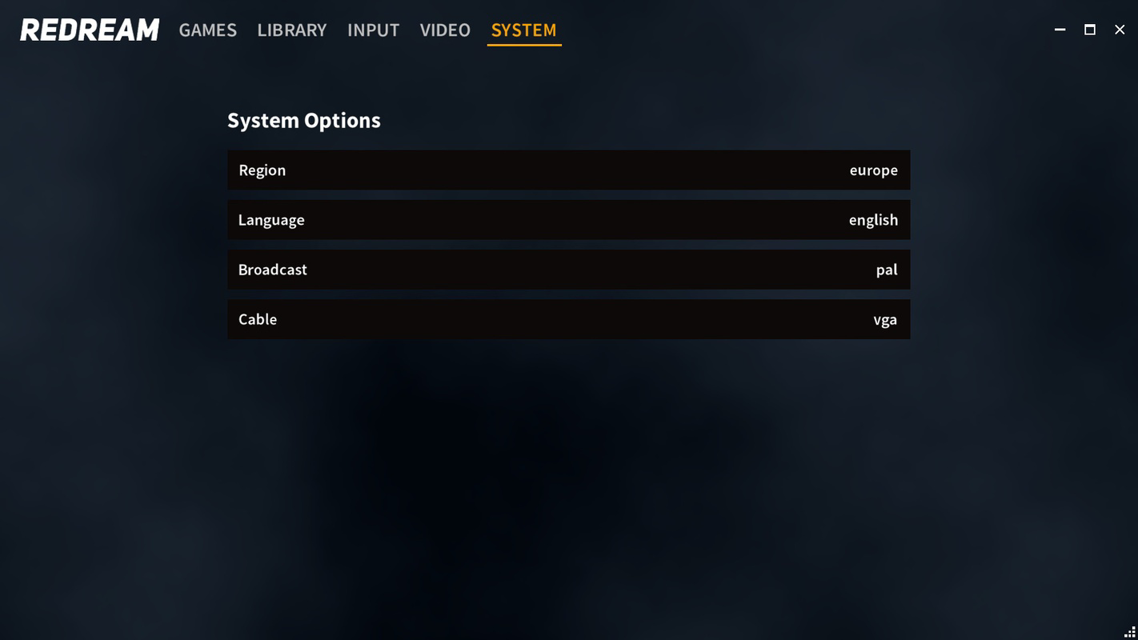Go to the Input tab
The height and width of the screenshot is (640, 1138).
coord(373,30)
